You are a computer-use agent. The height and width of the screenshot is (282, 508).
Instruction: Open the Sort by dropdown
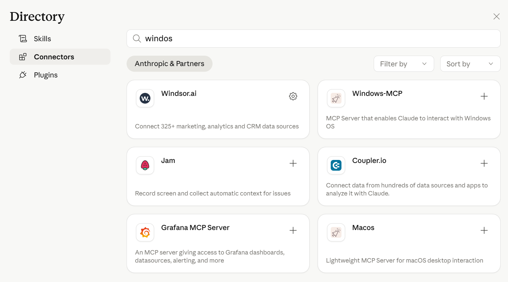[470, 63]
